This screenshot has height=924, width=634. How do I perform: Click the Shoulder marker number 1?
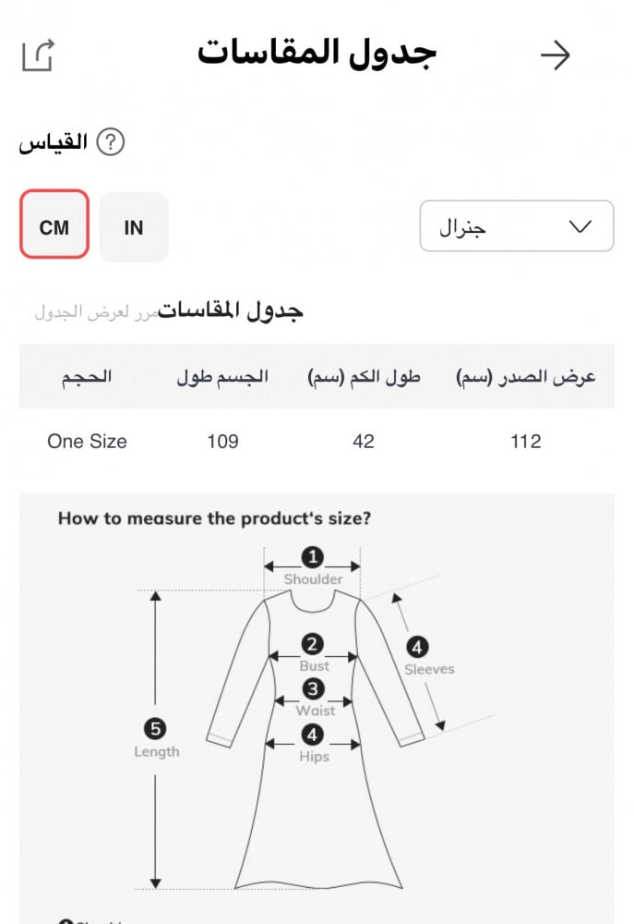[313, 556]
